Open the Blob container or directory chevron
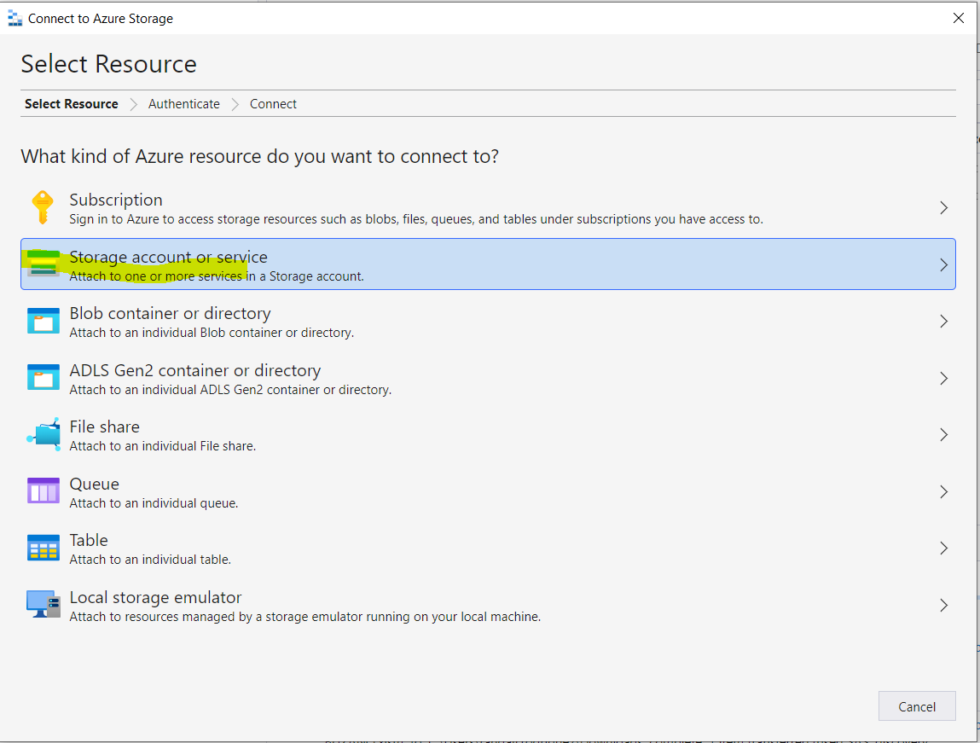This screenshot has width=980, height=743. (943, 322)
